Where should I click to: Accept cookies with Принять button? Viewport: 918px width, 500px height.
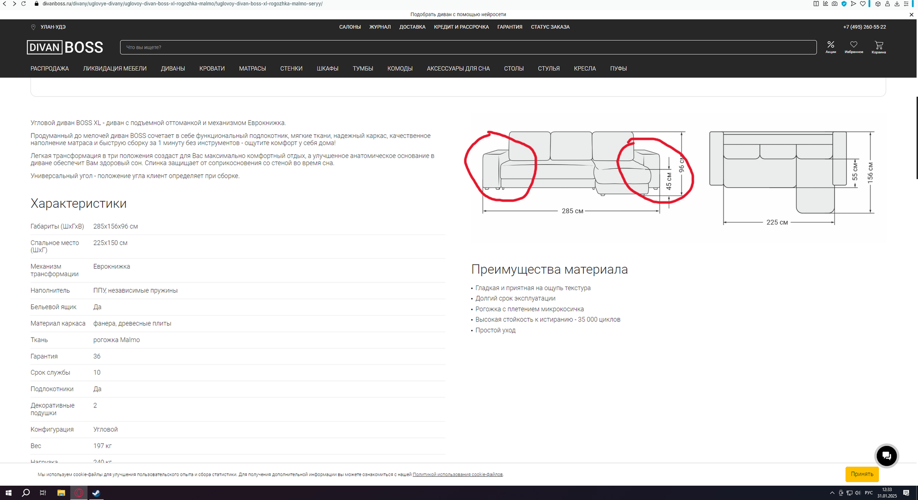tap(862, 474)
